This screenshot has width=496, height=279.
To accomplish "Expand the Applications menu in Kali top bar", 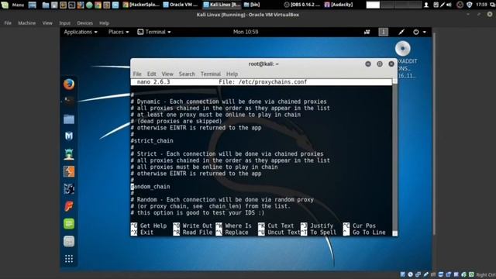I will (81, 32).
